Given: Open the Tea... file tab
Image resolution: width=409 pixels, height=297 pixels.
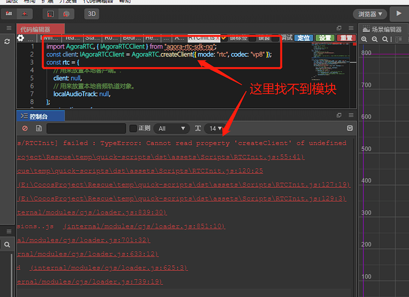Looking at the screenshot, I should coord(73,38).
